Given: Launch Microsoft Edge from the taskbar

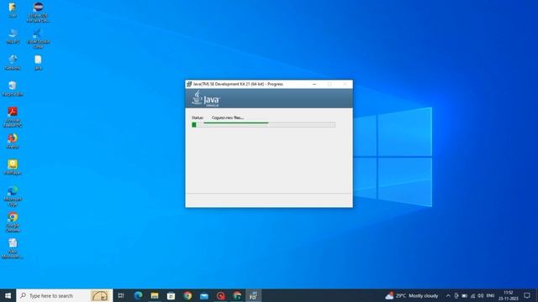Looking at the screenshot, I should 138,295.
